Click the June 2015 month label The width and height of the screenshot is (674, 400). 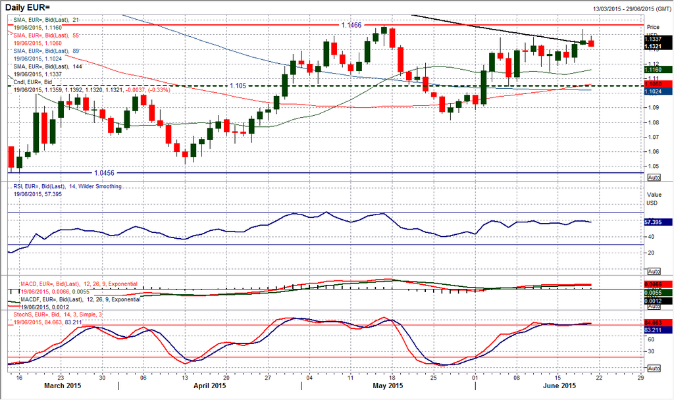click(x=559, y=386)
